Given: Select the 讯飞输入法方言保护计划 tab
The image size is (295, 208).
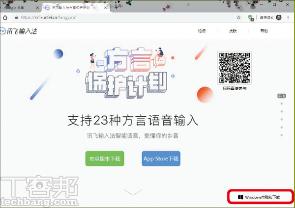Looking at the screenshot, I should click(75, 8).
